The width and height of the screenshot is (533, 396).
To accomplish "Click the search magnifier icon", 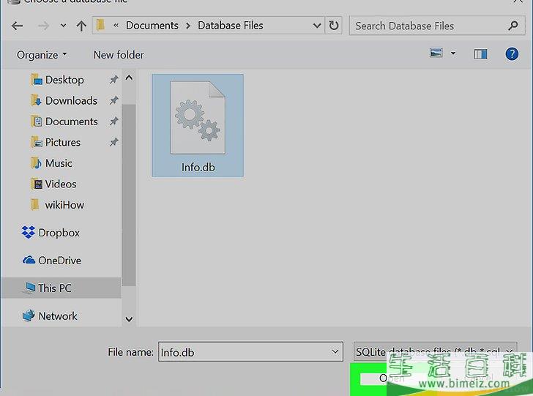I will coord(514,26).
